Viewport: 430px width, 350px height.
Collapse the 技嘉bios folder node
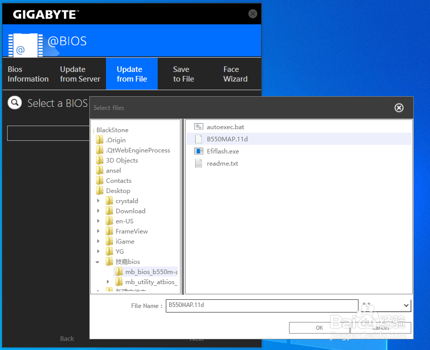[97, 262]
